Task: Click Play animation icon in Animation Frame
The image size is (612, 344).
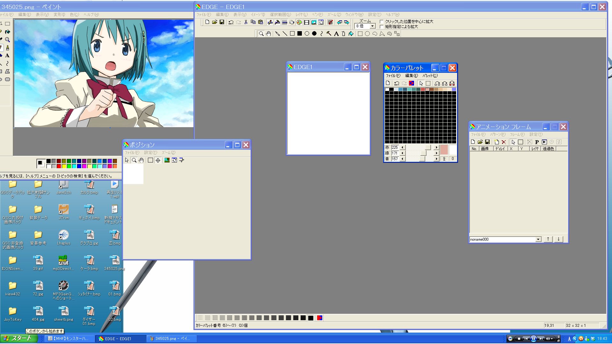Action: (x=544, y=142)
